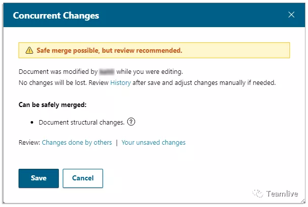Click the Review label
308x207 pixels.
(29, 142)
